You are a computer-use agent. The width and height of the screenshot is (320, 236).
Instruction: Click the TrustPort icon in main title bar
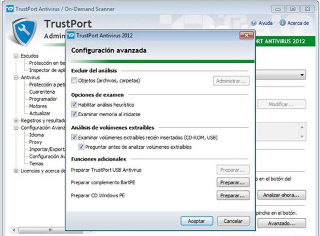pos(10,9)
